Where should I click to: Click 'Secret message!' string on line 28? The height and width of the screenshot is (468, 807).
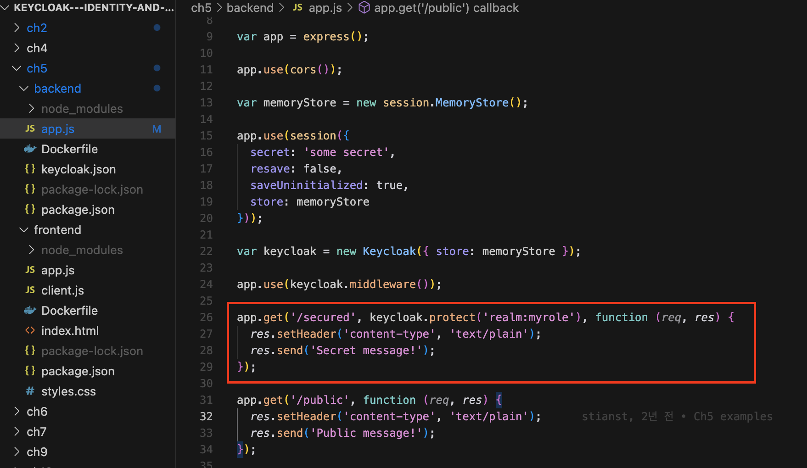click(x=366, y=351)
